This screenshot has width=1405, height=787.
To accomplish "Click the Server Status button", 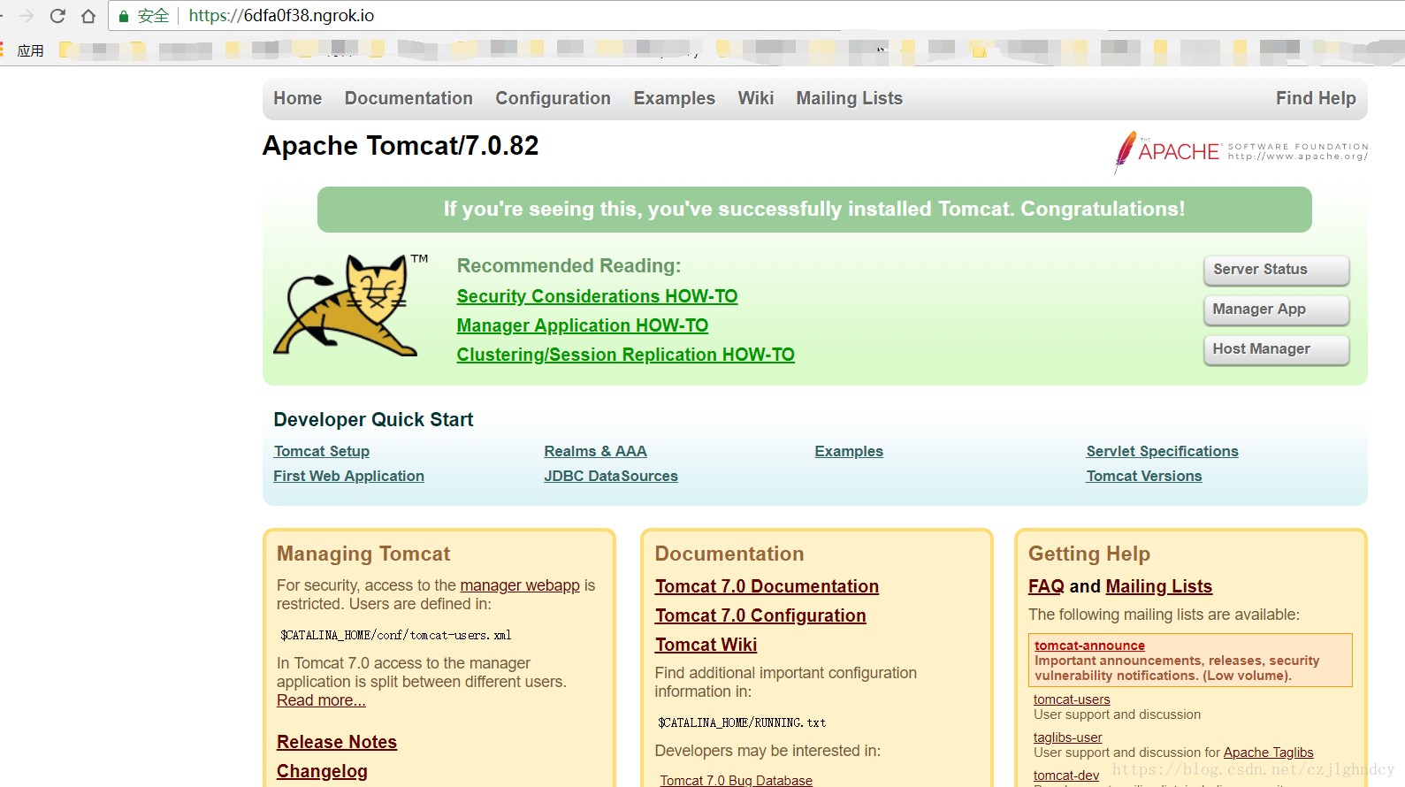I will [1276, 270].
